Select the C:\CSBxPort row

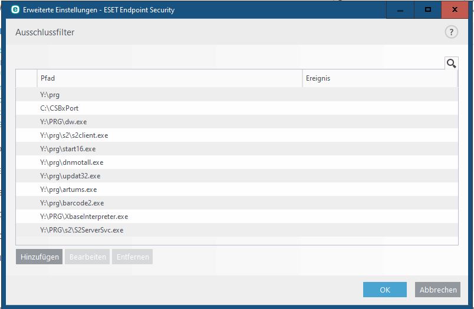pyautogui.click(x=236, y=108)
